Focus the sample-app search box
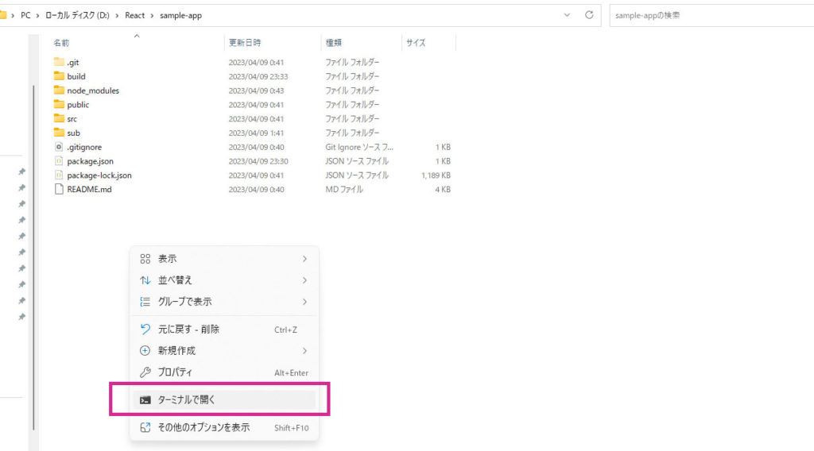Screen dimensions: 814x451 (x=711, y=16)
